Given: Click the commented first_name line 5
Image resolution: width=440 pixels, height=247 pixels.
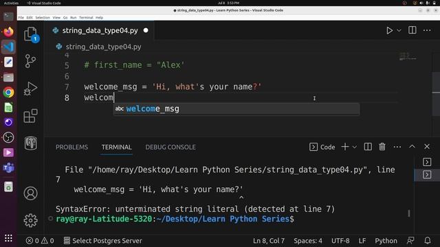Looking at the screenshot, I should coord(134,65).
